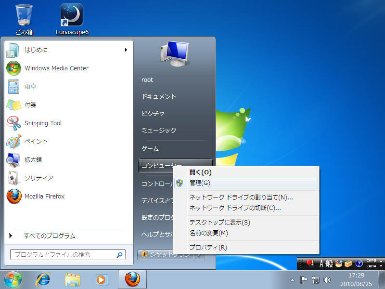This screenshot has height=289, width=385.
Task: Choose ネットワーク ドライブの割り当て(N)...
Action: [x=245, y=197]
